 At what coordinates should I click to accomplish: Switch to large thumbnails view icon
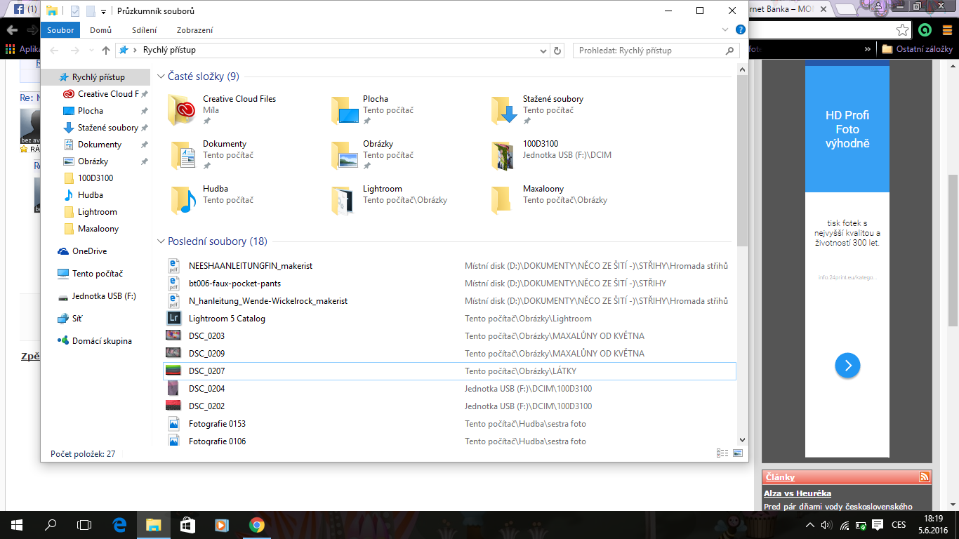click(x=737, y=453)
